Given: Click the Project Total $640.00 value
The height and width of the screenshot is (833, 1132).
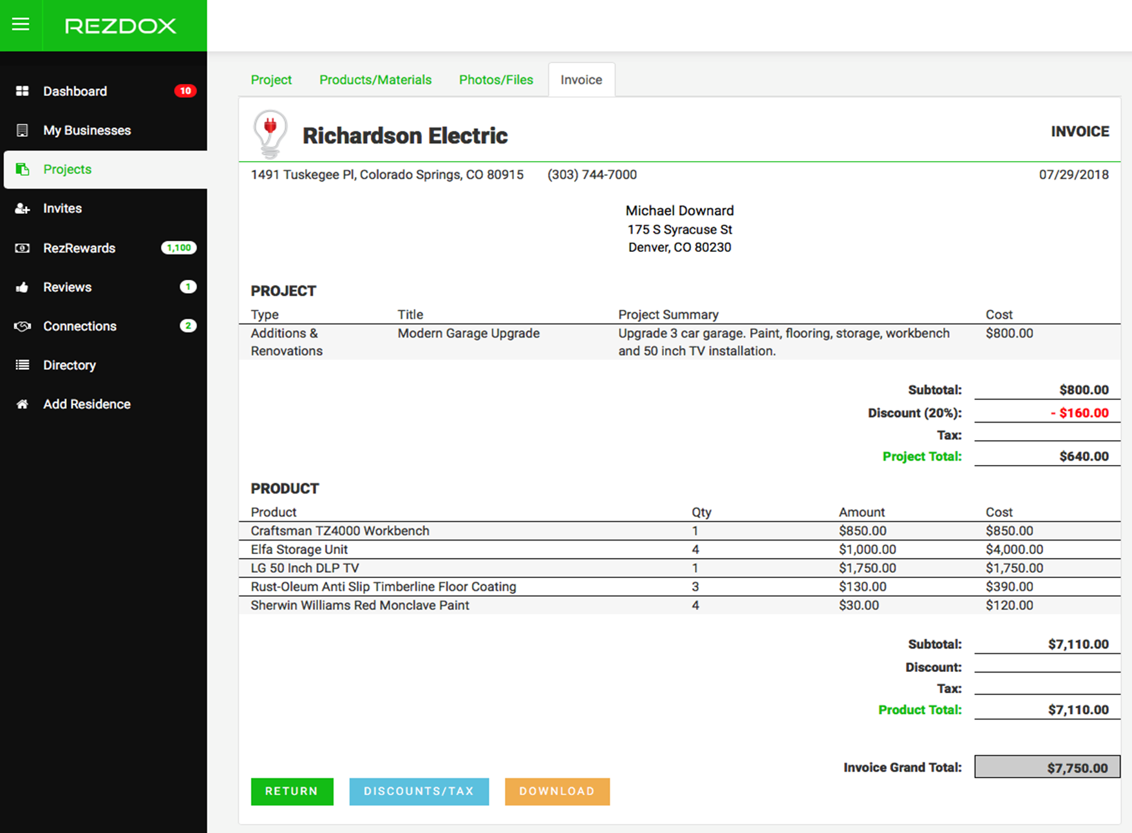Looking at the screenshot, I should pos(1084,456).
